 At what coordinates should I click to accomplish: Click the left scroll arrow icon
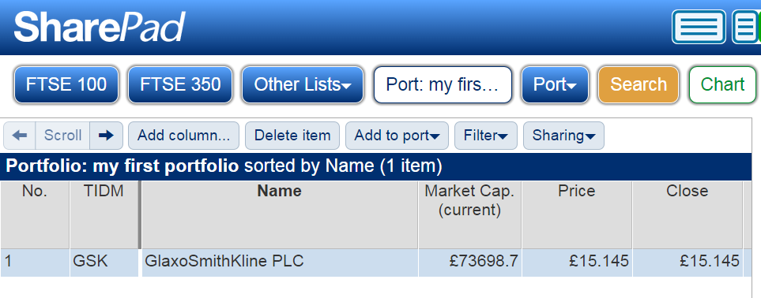tap(20, 135)
